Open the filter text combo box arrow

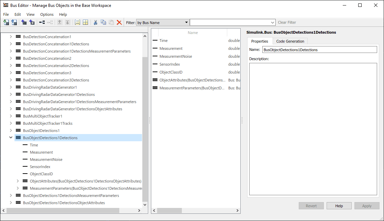(x=272, y=23)
